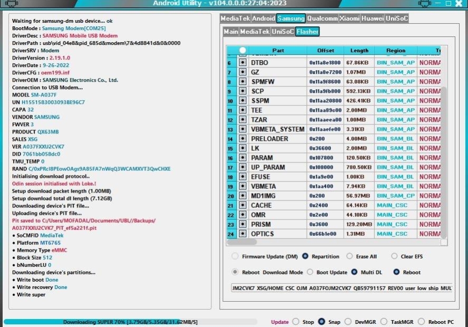The width and height of the screenshot is (468, 327).
Task: Select the Boot Update radio option
Action: [x=310, y=272]
